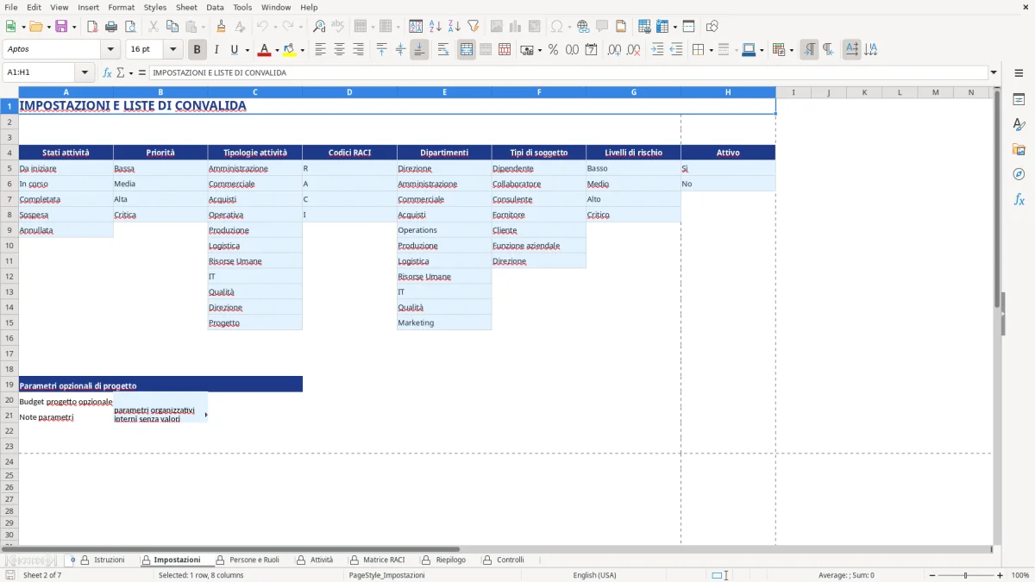
Task: Switch to the Persone e Ruoli sheet tab
Action: click(248, 560)
